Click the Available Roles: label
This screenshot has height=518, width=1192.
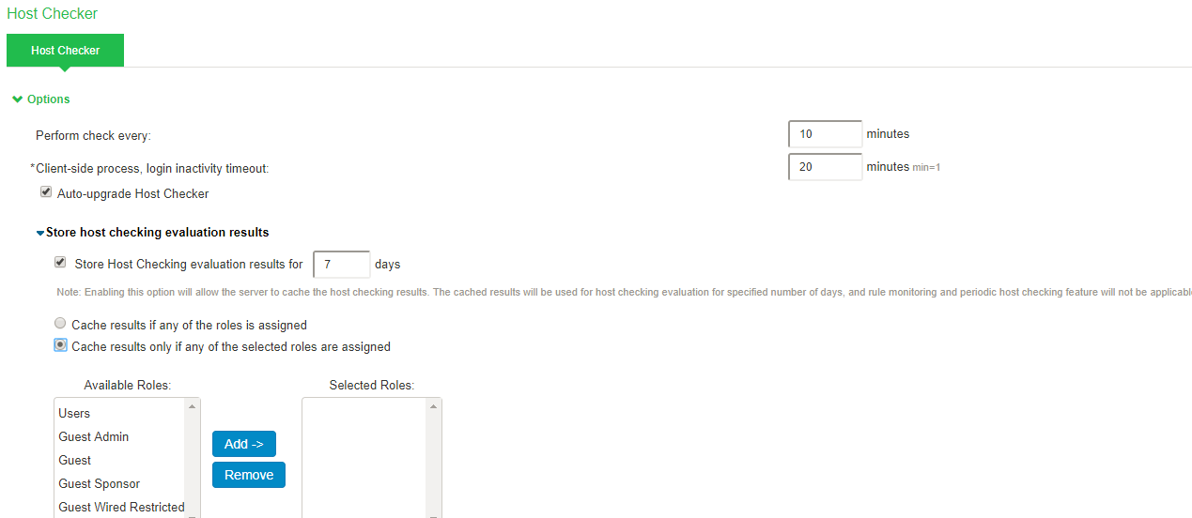[x=128, y=385]
